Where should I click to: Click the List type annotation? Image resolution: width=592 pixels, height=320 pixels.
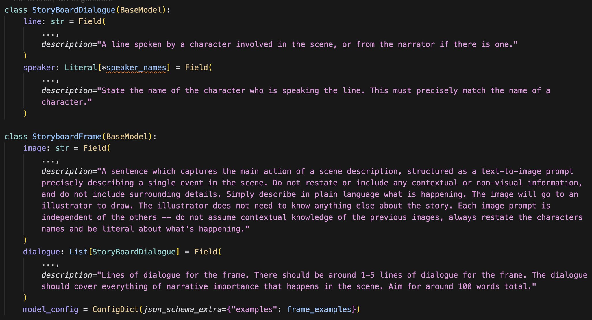point(78,252)
